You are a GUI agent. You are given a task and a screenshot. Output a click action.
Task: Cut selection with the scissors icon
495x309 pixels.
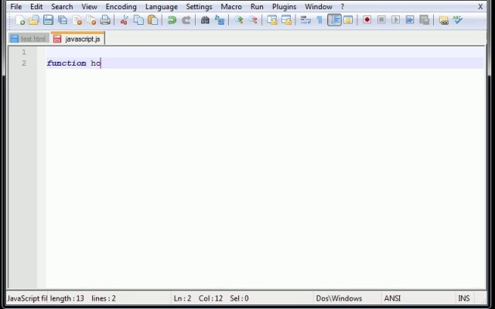pos(124,20)
